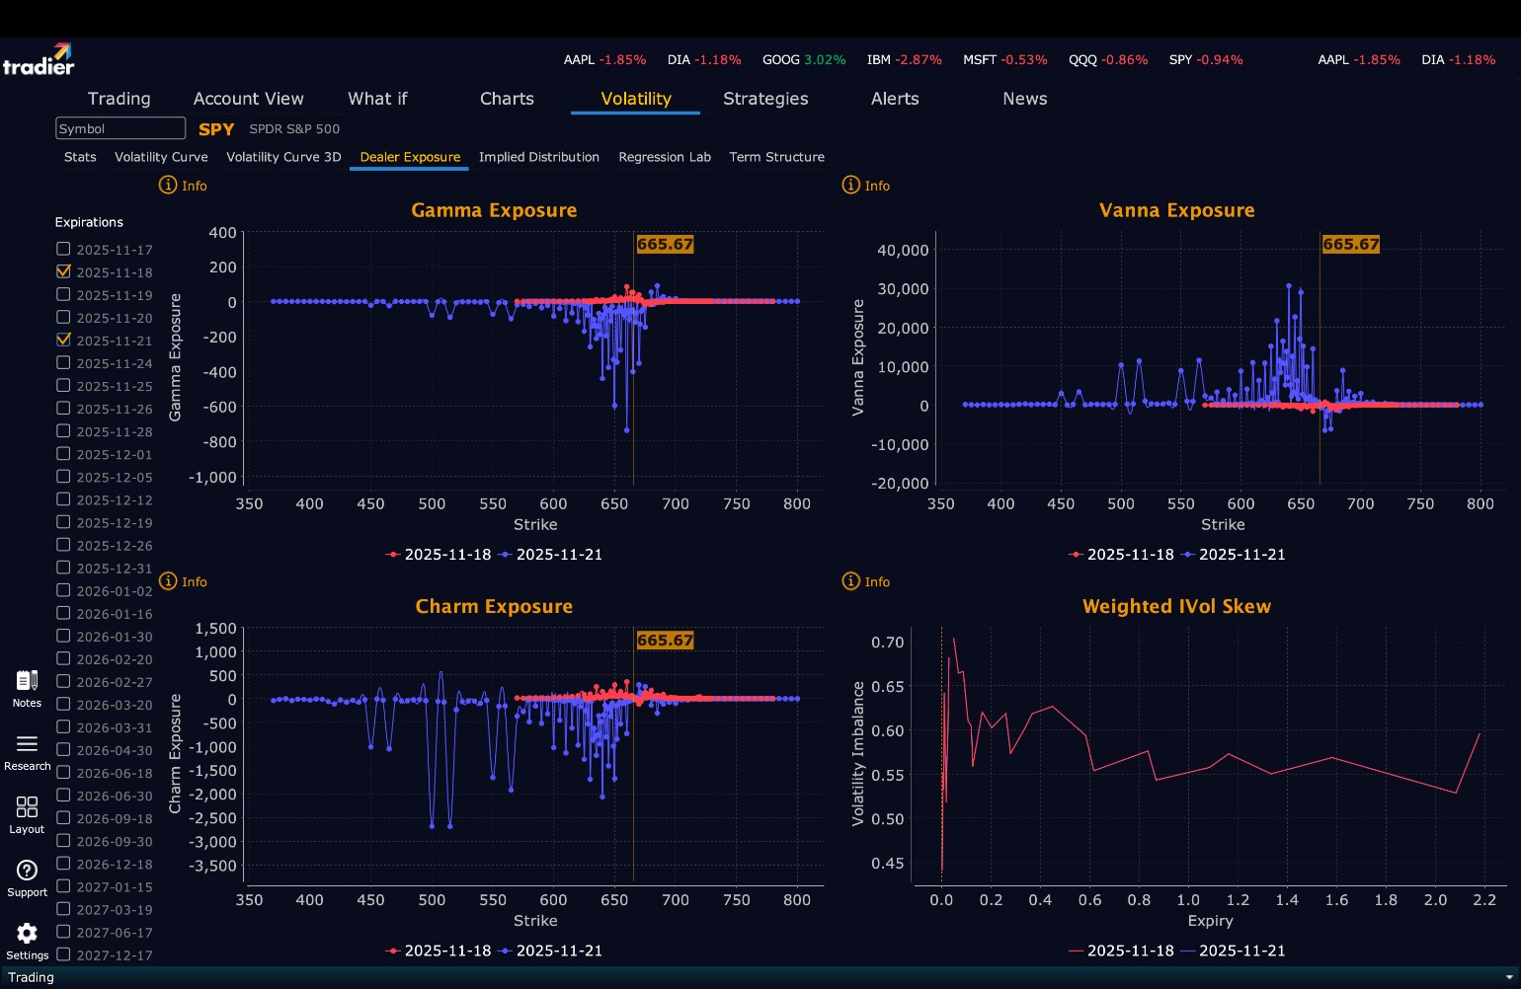Expand the bottom Trading panel arrow
The height and width of the screenshot is (989, 1521).
[x=1508, y=977]
